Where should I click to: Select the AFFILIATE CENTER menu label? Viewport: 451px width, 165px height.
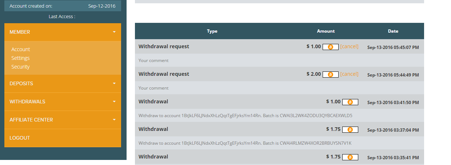[31, 120]
